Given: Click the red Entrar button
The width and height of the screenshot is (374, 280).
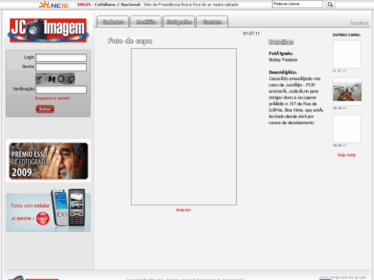Looking at the screenshot, I should point(45,109).
